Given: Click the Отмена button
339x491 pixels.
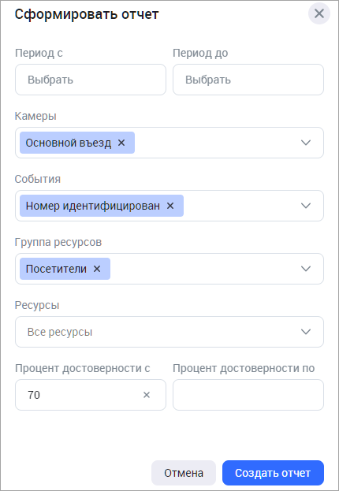Looking at the screenshot, I should (184, 473).
